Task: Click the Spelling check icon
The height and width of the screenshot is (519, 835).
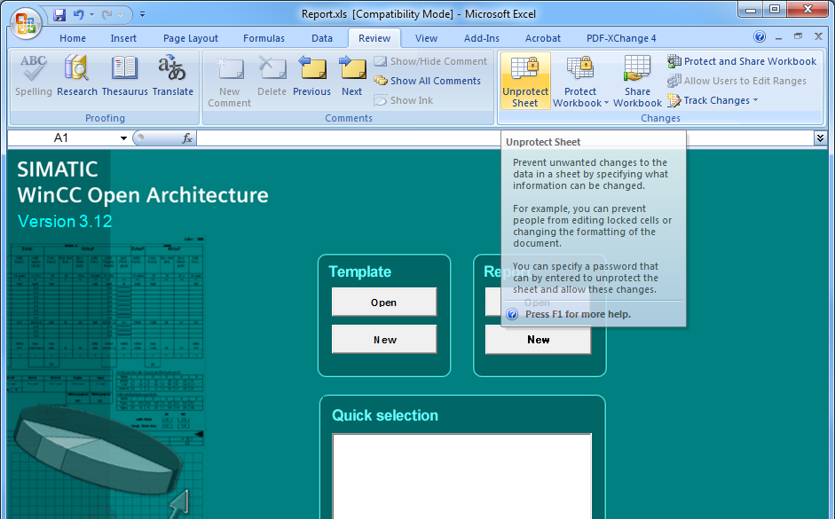Action: 34,69
